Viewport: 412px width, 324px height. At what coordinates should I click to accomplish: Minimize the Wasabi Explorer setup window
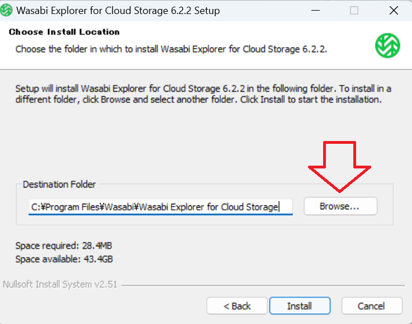point(315,11)
